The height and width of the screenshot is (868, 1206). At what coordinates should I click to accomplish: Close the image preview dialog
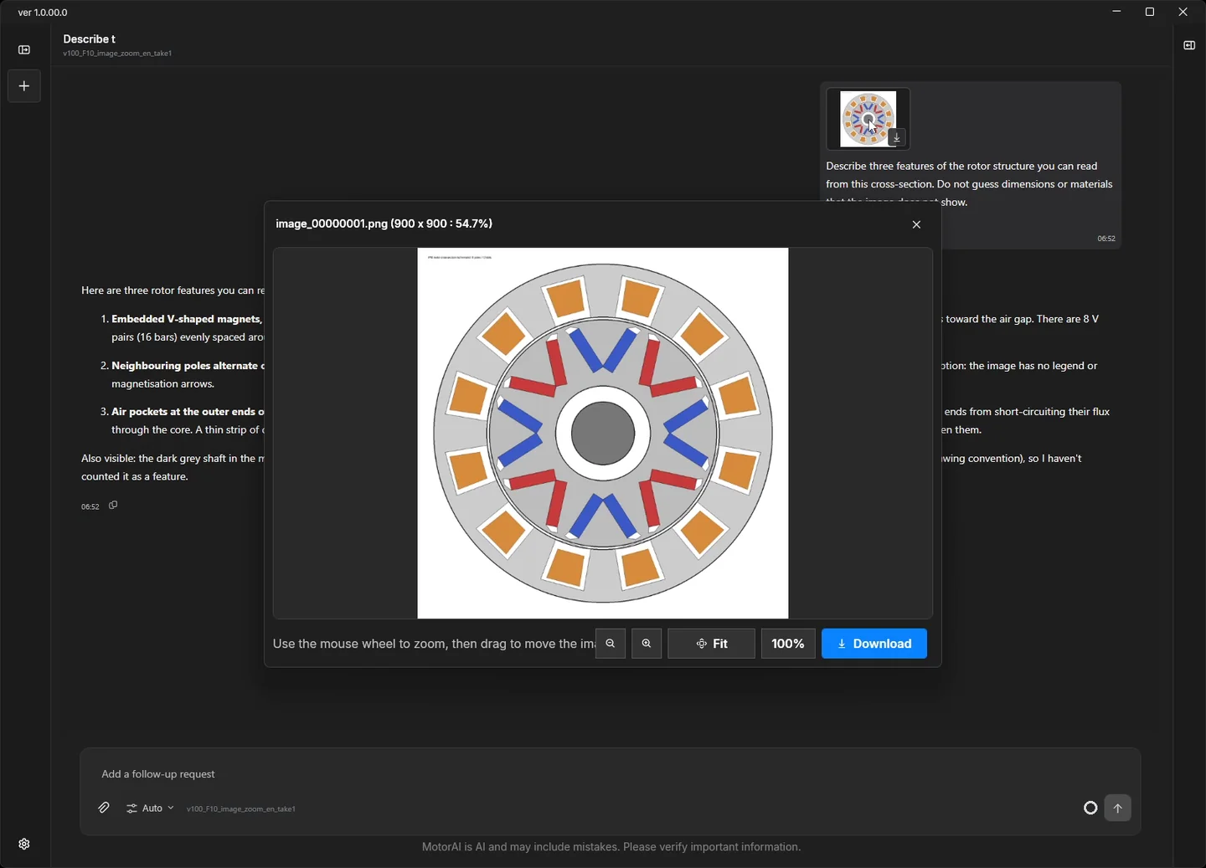[x=916, y=224]
